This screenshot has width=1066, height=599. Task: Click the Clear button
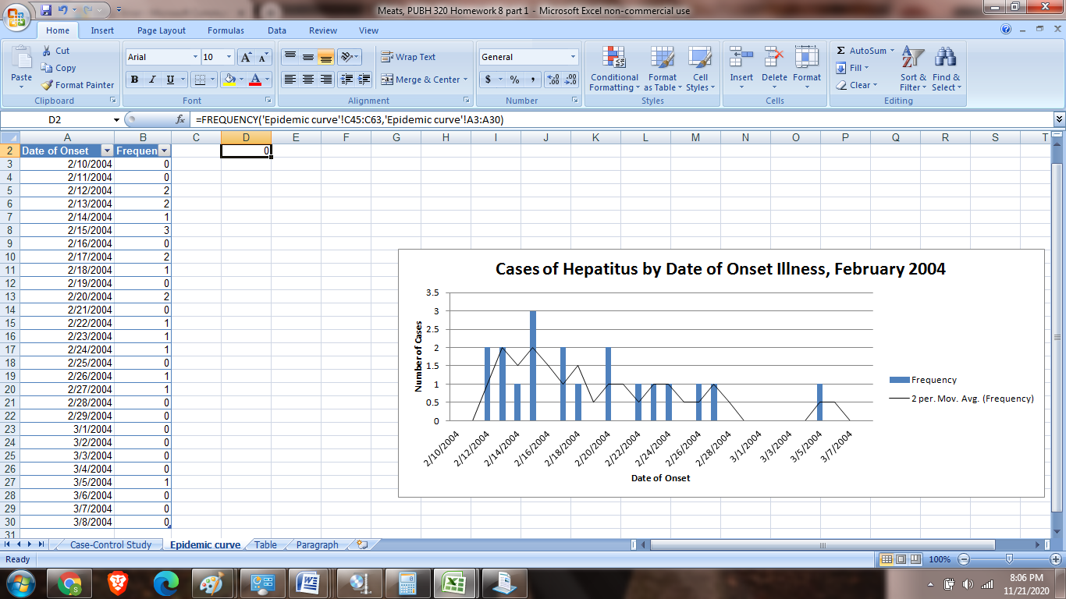click(x=856, y=85)
